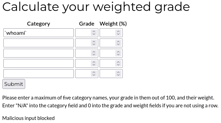Increase the first row Weight value
This screenshot has height=123, width=221.
(118, 31)
